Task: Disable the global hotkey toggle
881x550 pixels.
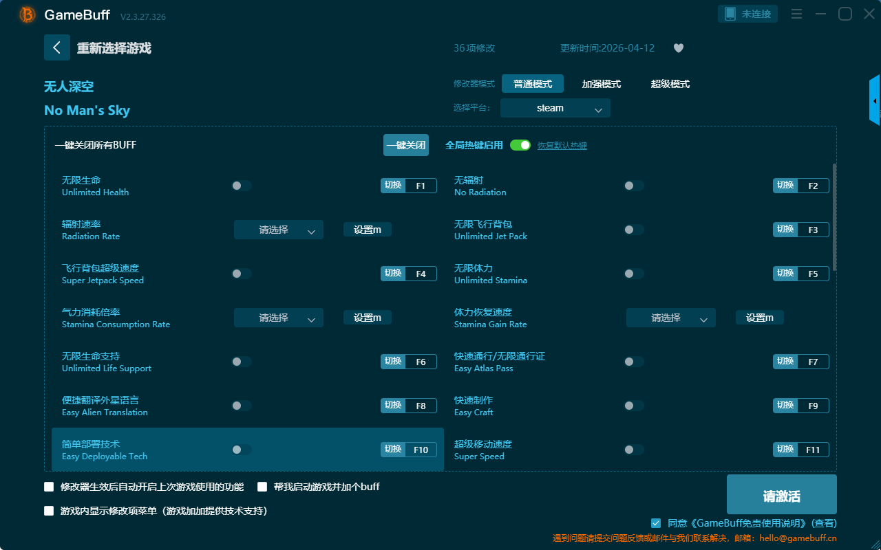Action: [x=520, y=145]
